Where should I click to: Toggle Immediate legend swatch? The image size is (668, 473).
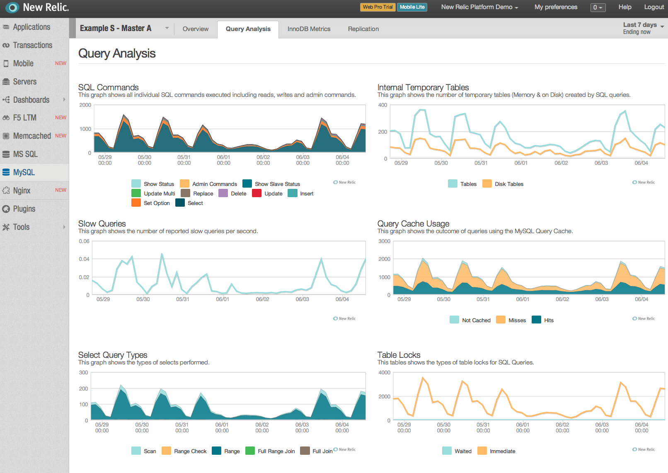[x=482, y=451]
